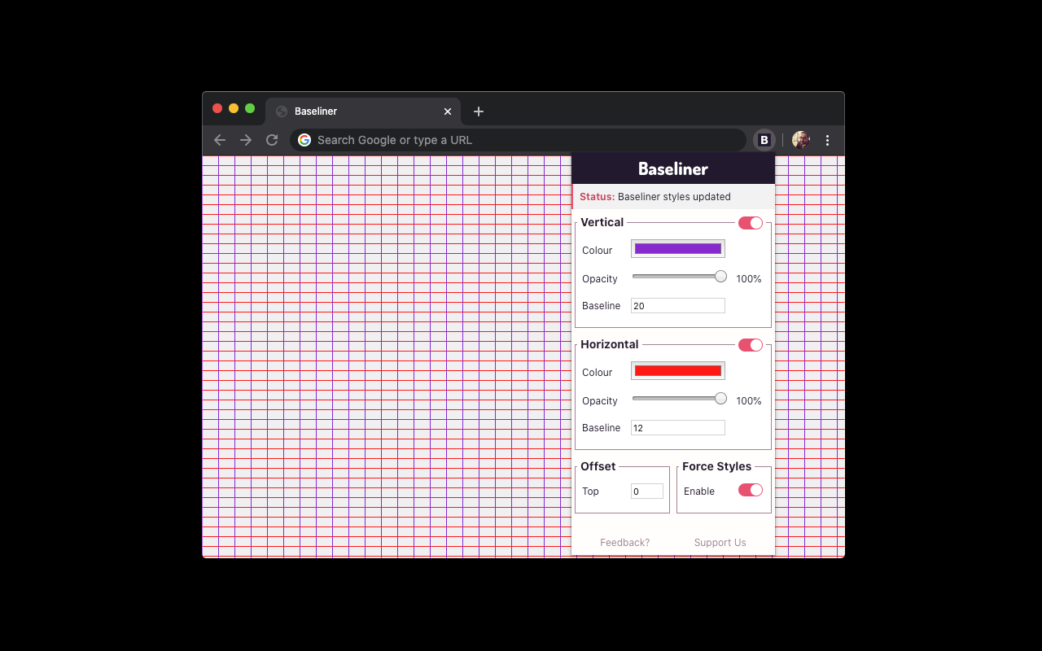Screen dimensions: 1042x651
Task: Click the 'Vertical' section heading
Action: click(x=602, y=222)
